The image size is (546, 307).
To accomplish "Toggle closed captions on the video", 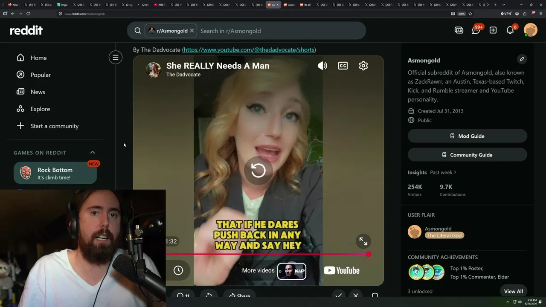I will pos(343,66).
